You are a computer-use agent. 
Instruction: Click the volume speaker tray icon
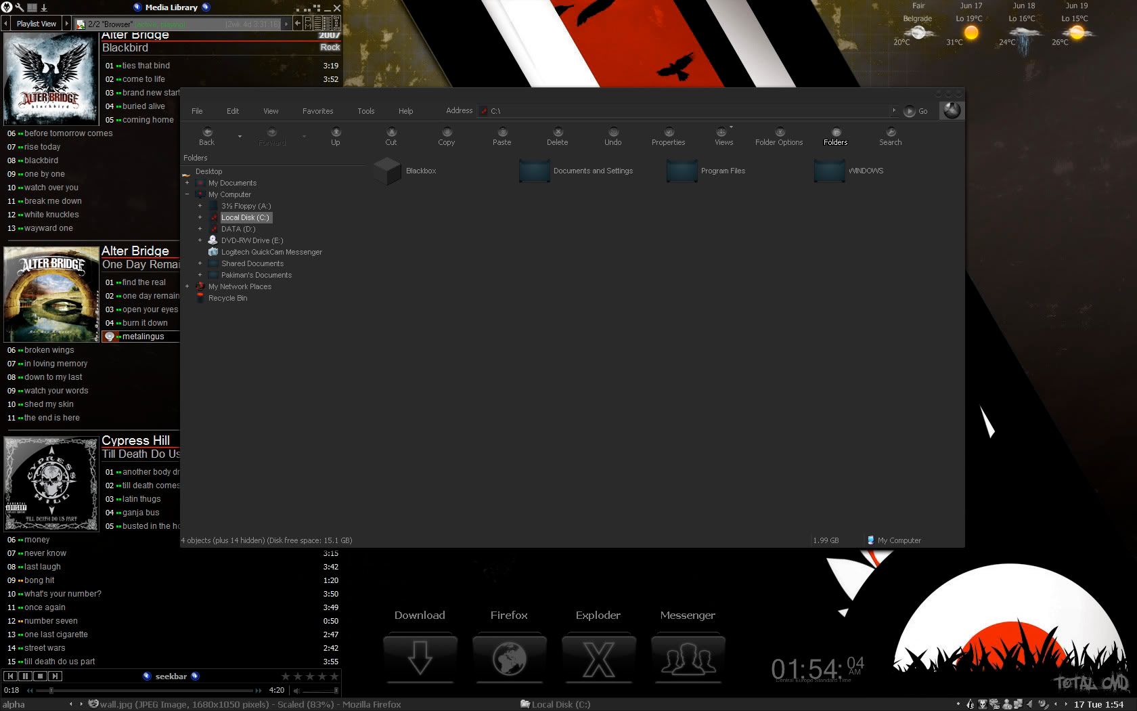(1030, 704)
